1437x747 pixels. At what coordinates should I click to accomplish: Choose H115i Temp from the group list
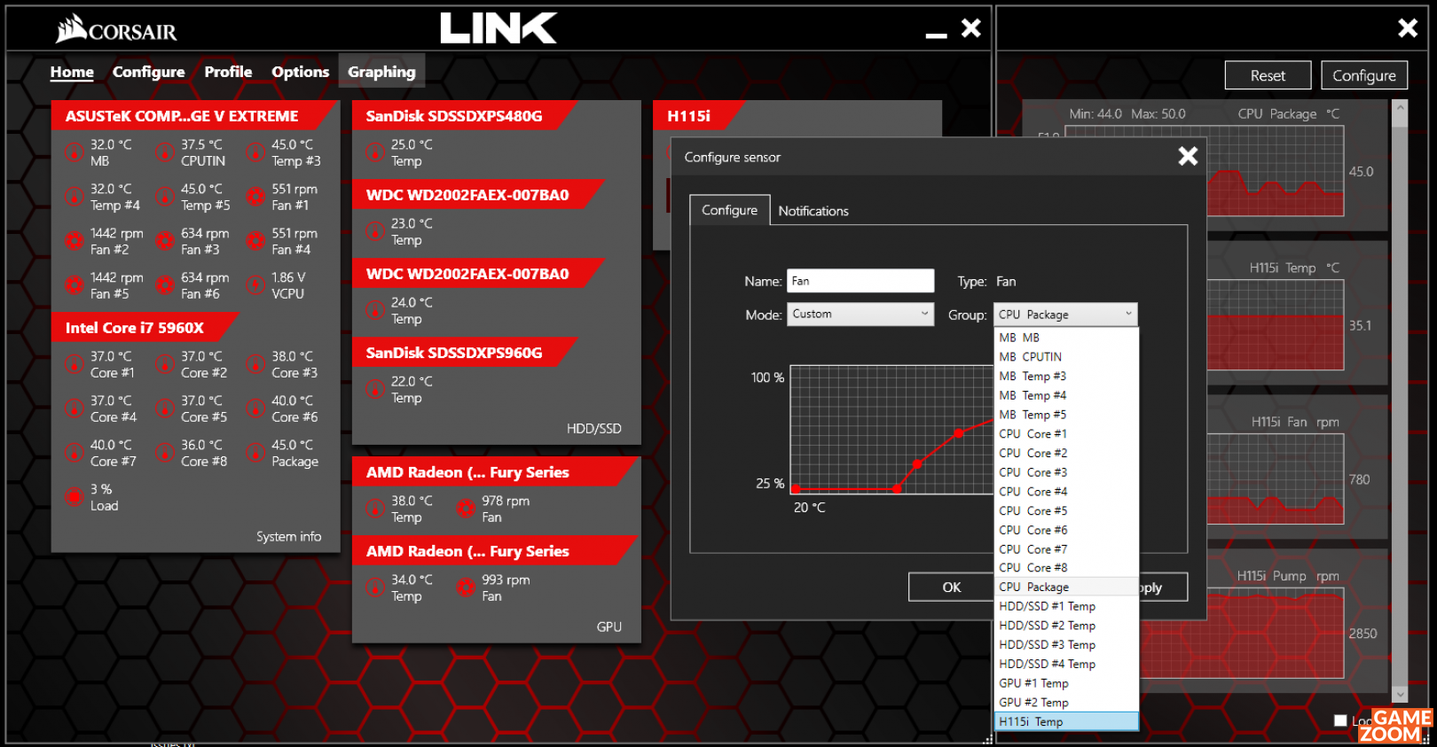(x=1065, y=721)
